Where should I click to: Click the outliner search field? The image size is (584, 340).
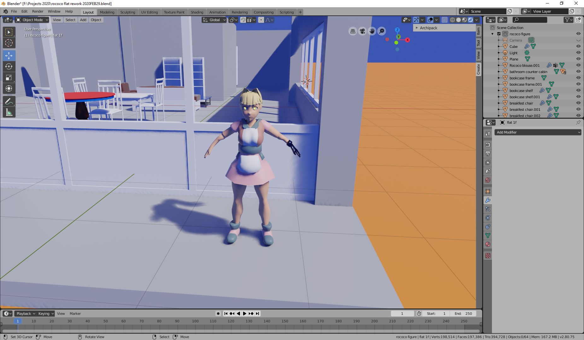click(x=530, y=20)
